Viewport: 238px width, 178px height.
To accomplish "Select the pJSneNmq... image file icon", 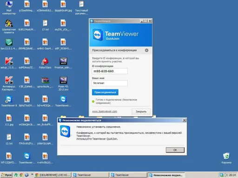I will (27, 6).
